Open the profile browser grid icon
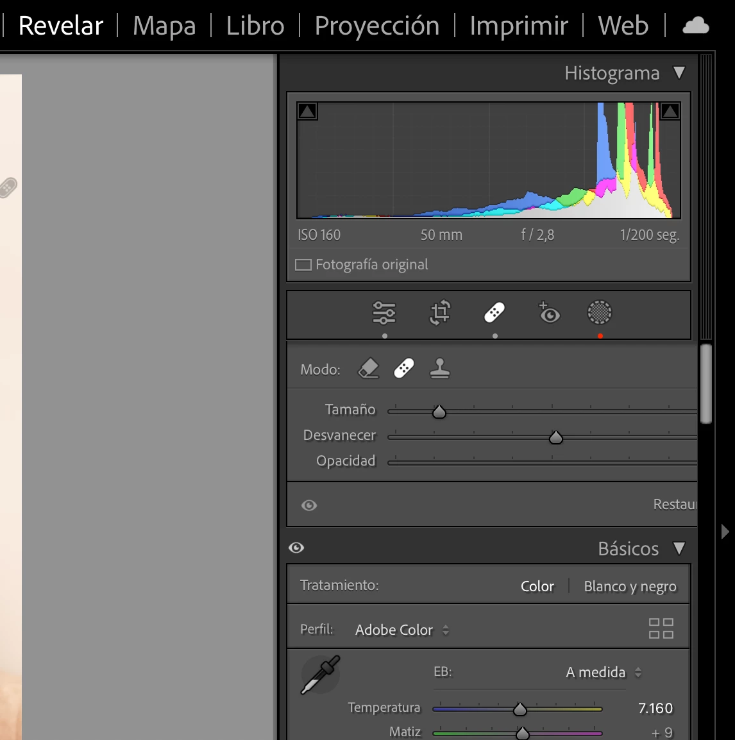The width and height of the screenshot is (735, 740). click(x=661, y=628)
